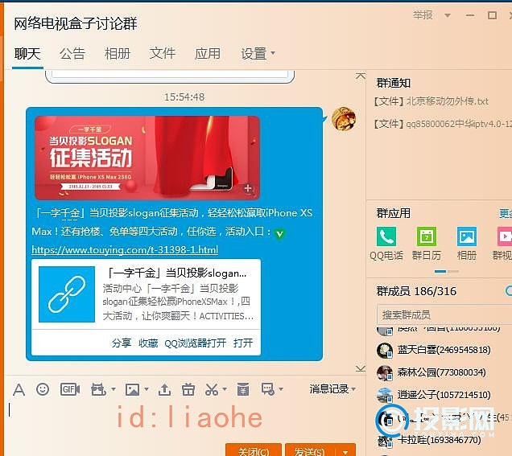Open the emoji smiley picker

43,389
